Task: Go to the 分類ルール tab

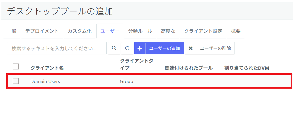Action: point(140,31)
